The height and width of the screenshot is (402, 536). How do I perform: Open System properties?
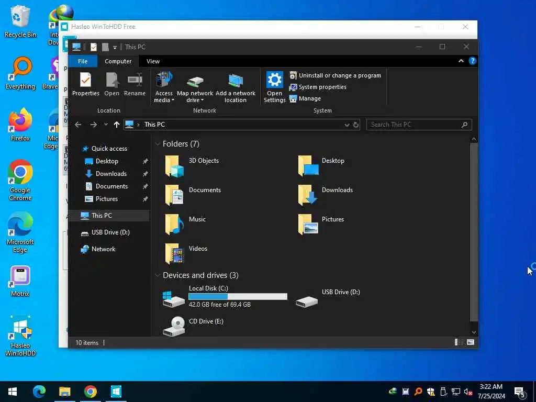point(318,87)
